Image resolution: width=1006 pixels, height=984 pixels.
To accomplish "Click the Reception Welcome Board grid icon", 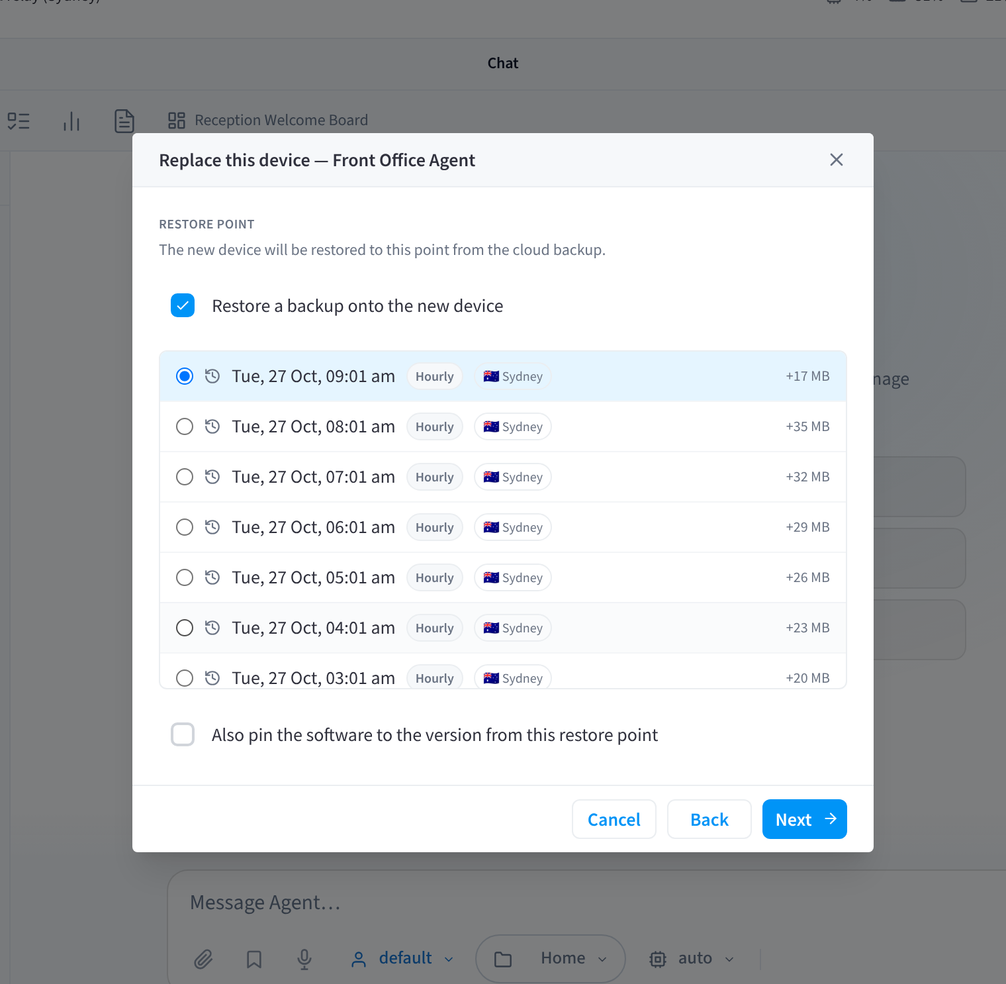I will [177, 121].
